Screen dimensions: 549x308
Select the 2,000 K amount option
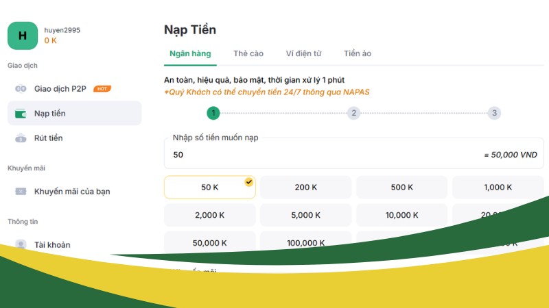coord(209,215)
